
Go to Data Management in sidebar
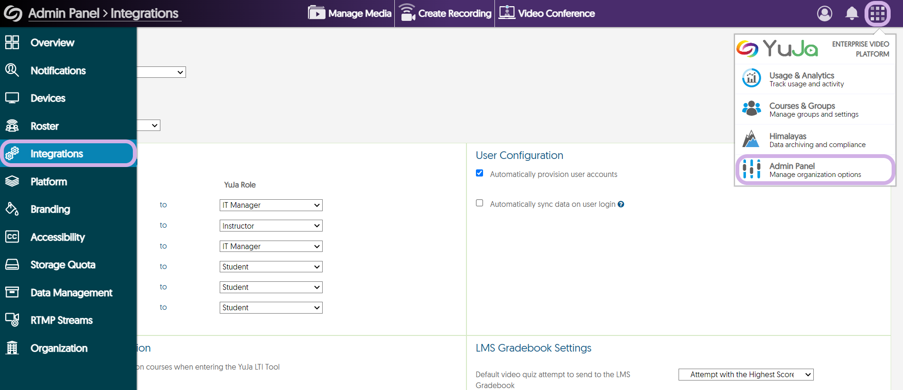tap(71, 293)
